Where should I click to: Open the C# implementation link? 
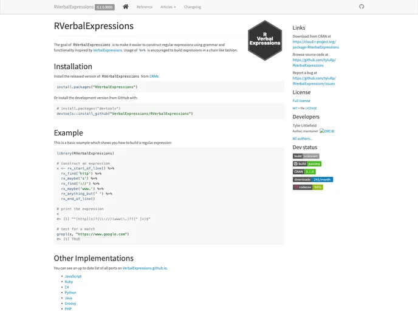(x=67, y=287)
